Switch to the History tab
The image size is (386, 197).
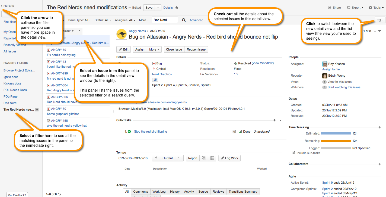tap(175, 192)
